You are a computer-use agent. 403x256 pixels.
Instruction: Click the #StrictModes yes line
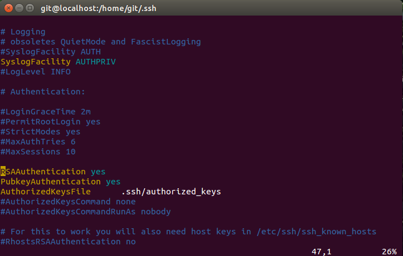[40, 132]
